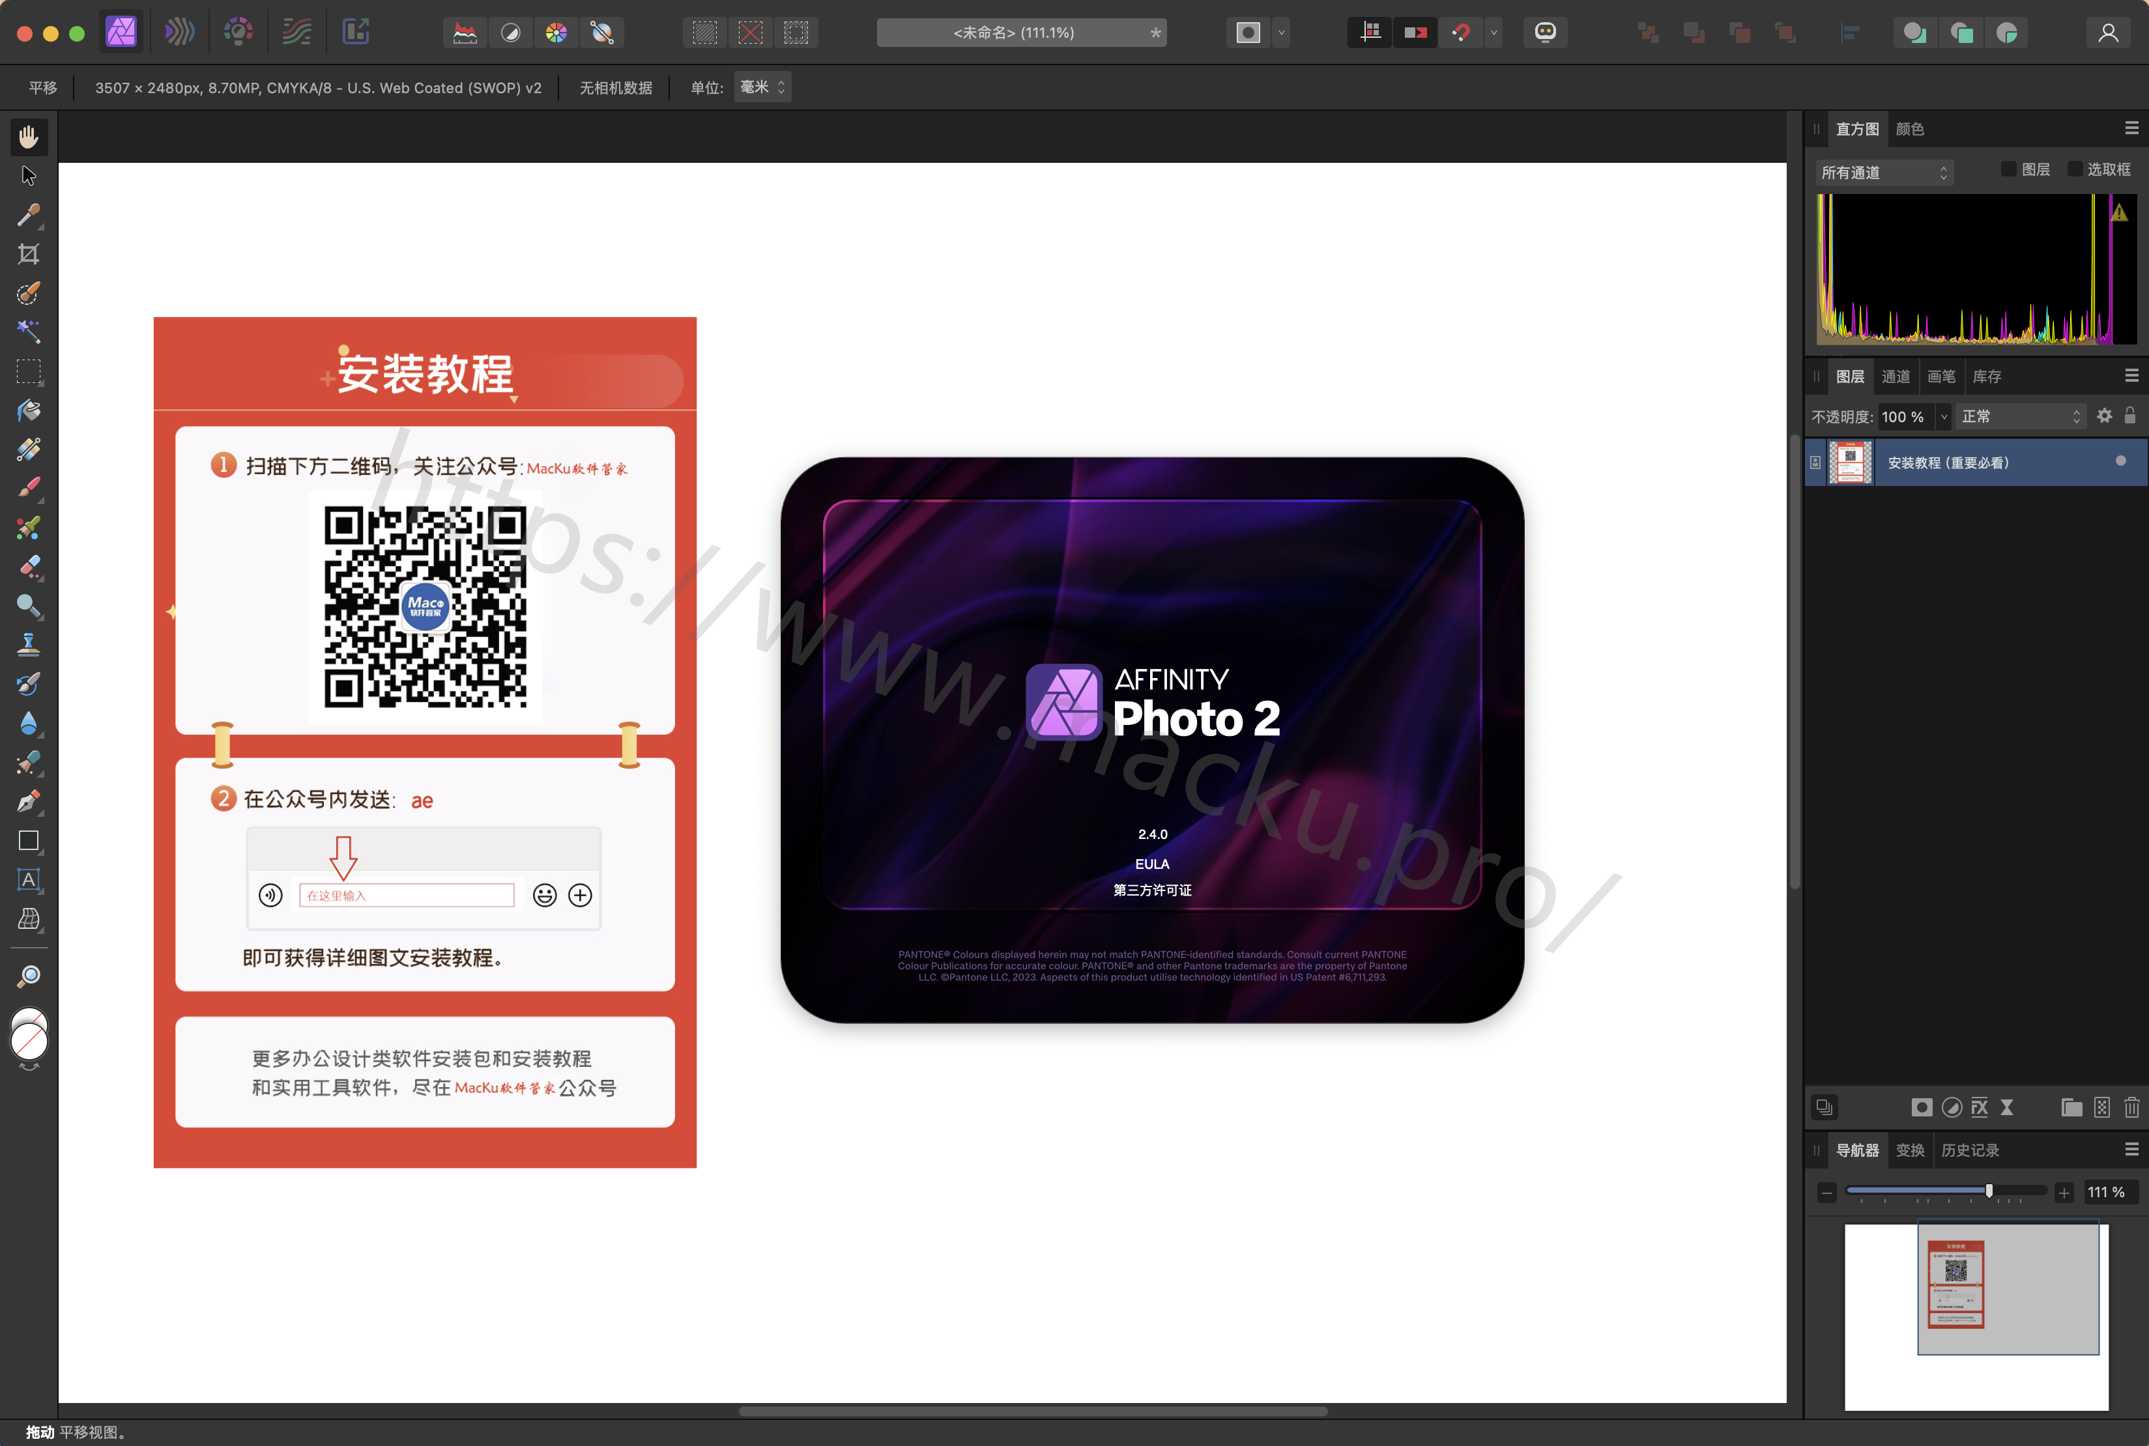Open layer effects fx icon
Screen dimensions: 2149x1446
point(1980,1107)
